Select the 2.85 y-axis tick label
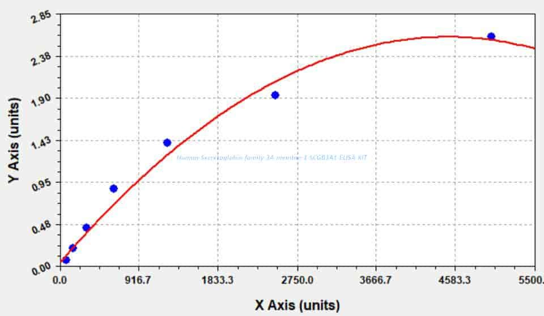The width and height of the screenshot is (544, 316). pos(41,18)
